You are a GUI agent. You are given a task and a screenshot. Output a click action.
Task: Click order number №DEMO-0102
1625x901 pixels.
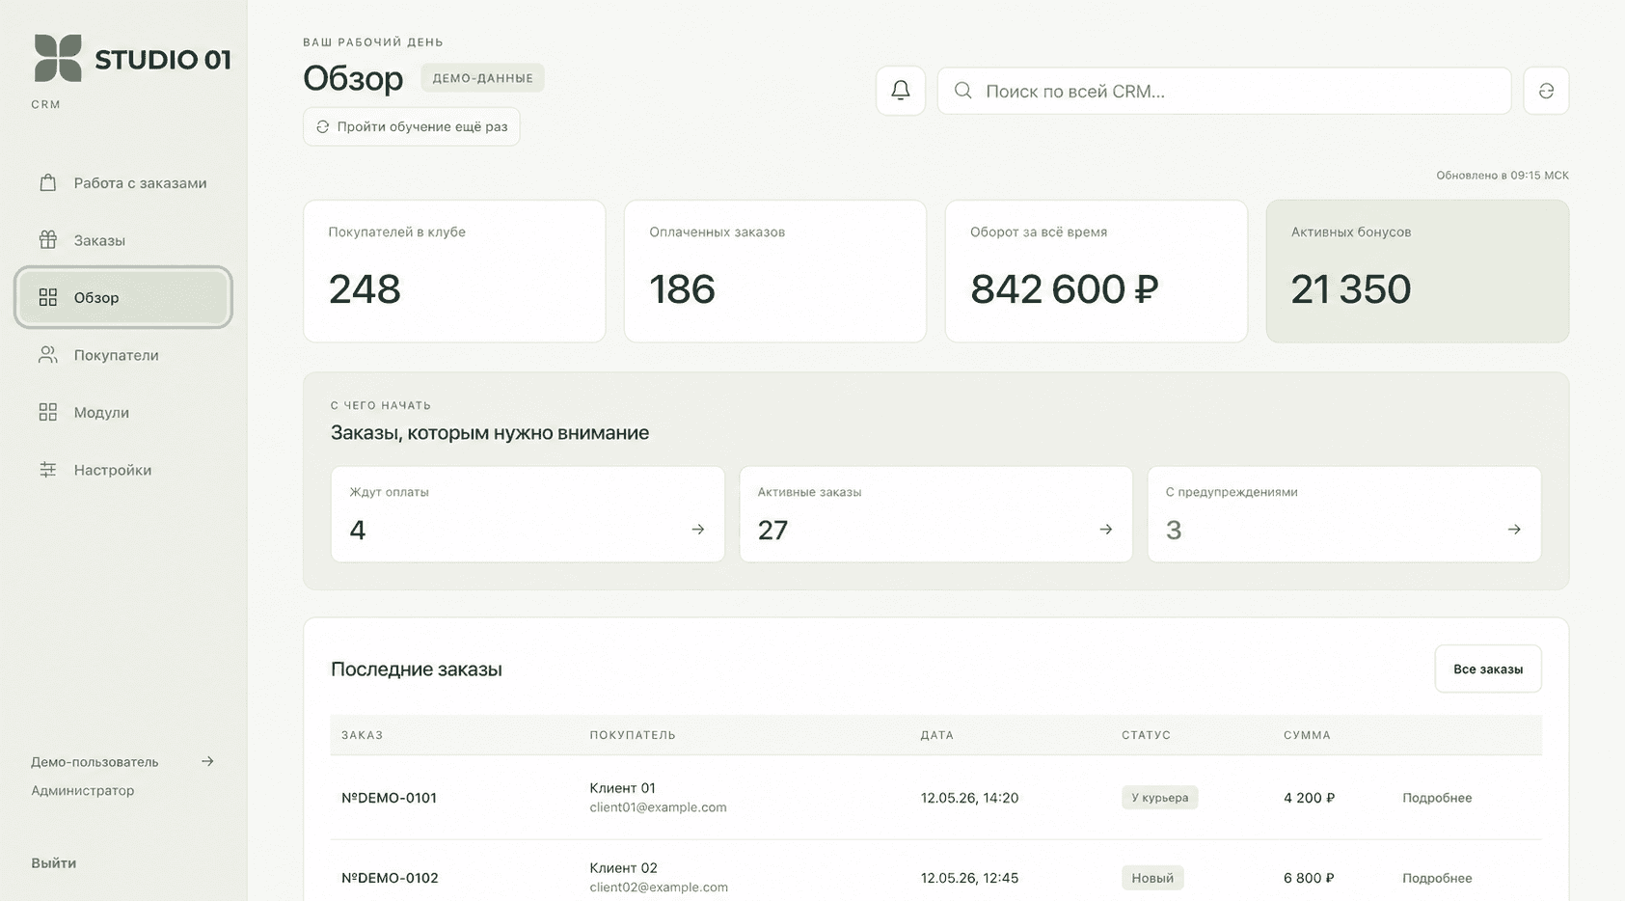click(x=390, y=878)
